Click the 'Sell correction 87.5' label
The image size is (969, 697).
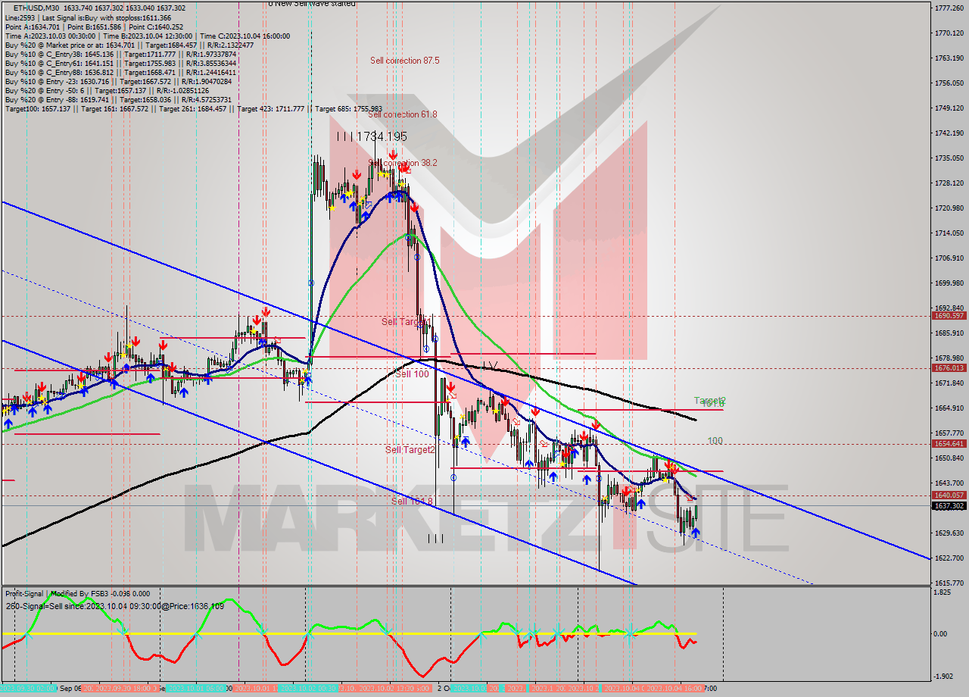pos(404,60)
